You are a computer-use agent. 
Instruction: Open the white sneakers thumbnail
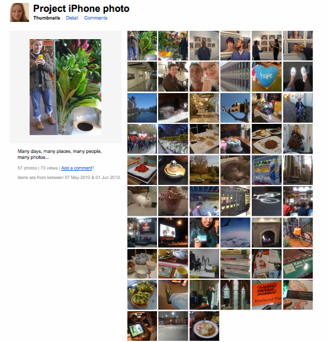point(298,76)
